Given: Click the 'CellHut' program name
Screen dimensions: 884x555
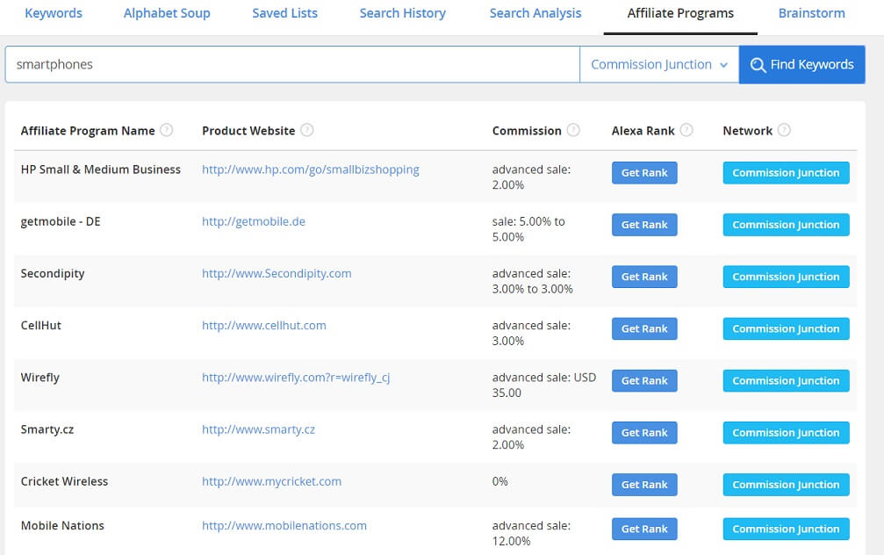Looking at the screenshot, I should [40, 326].
